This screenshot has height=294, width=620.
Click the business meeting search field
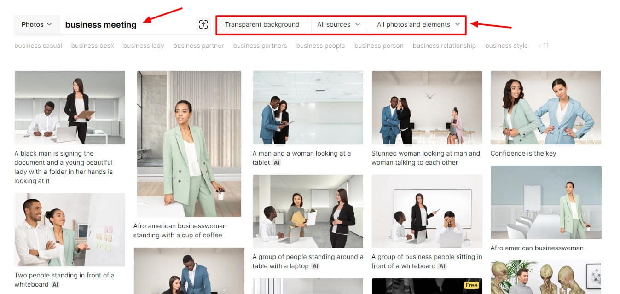click(x=127, y=24)
